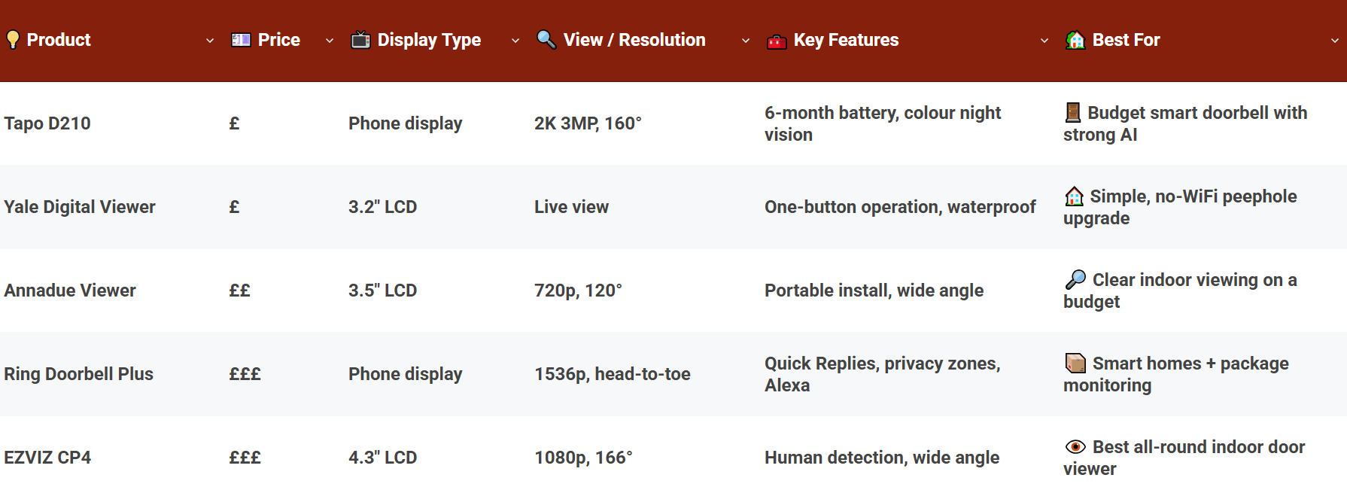The image size is (1347, 499).
Task: Open the Price column dropdown
Action: tap(328, 41)
